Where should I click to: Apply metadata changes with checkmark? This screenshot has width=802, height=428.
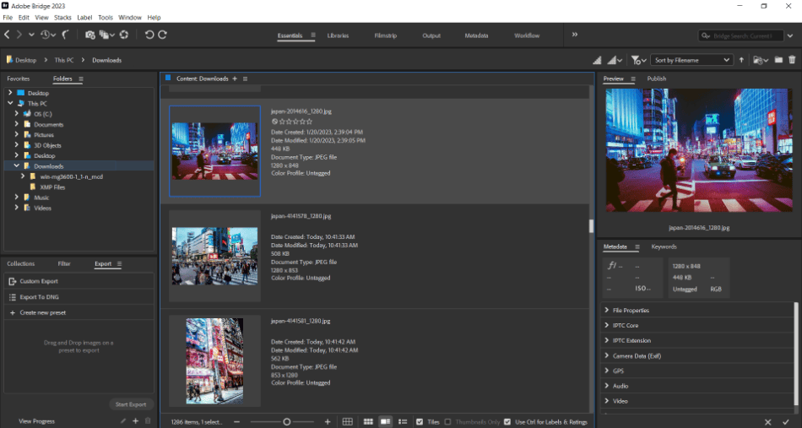tap(786, 422)
